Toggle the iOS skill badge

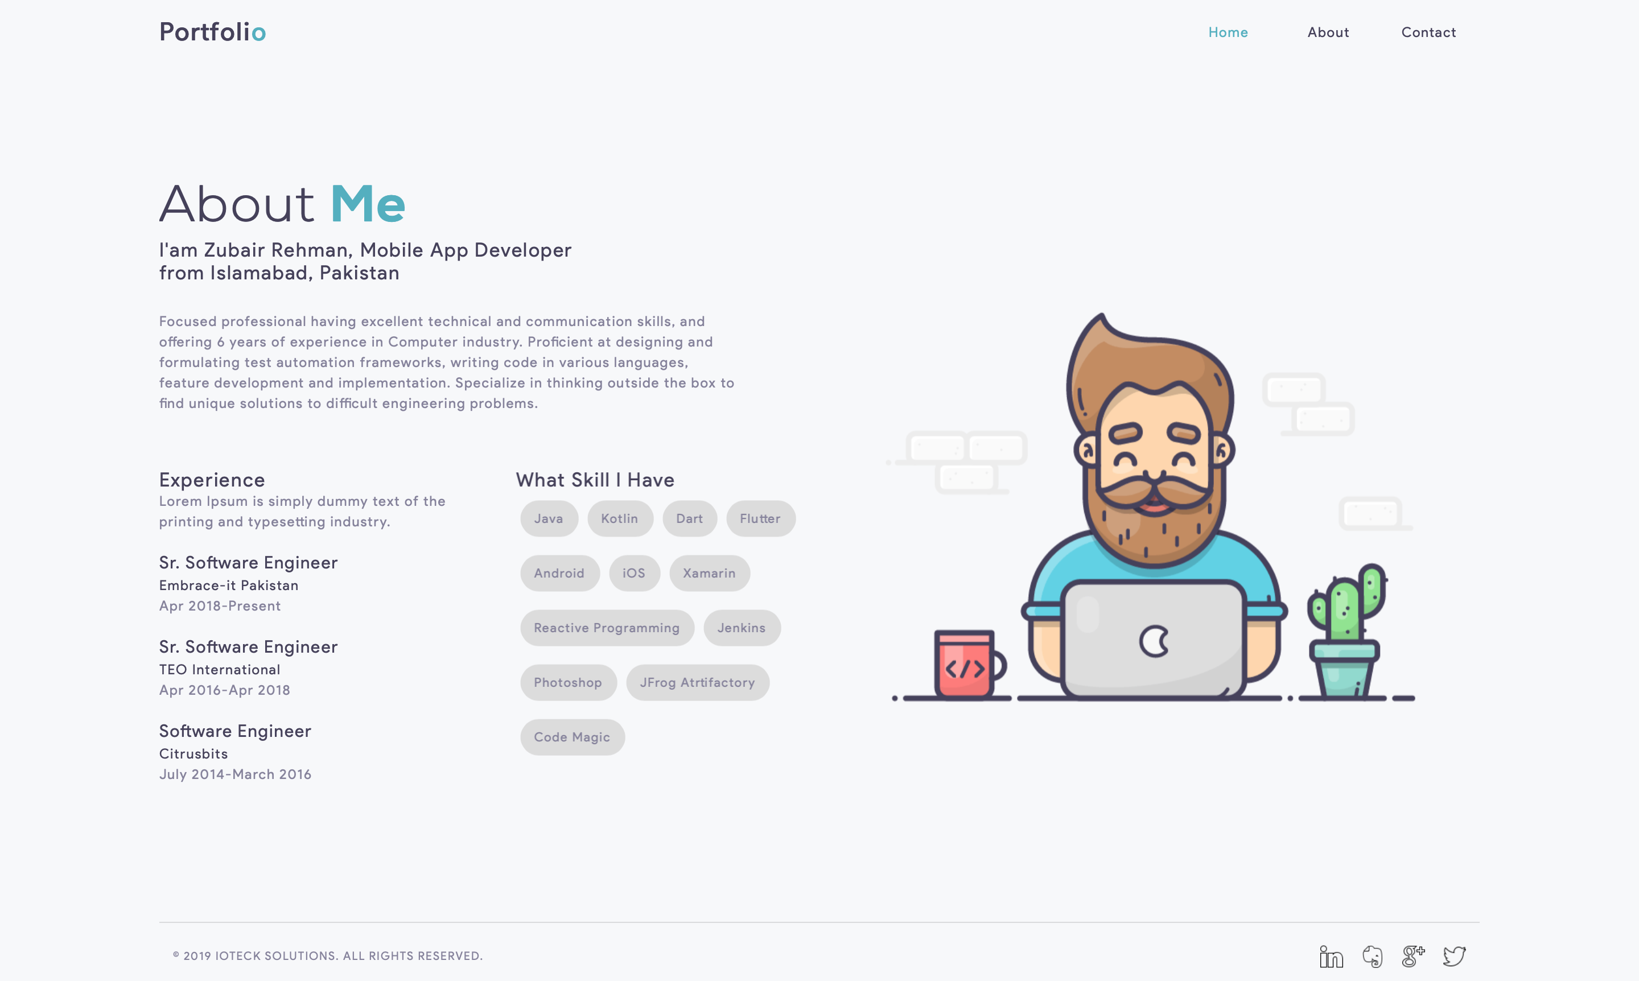[634, 574]
